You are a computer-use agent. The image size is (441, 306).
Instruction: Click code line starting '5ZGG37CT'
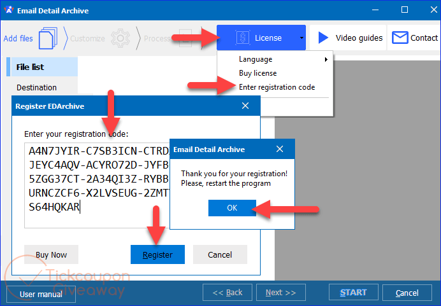point(99,179)
